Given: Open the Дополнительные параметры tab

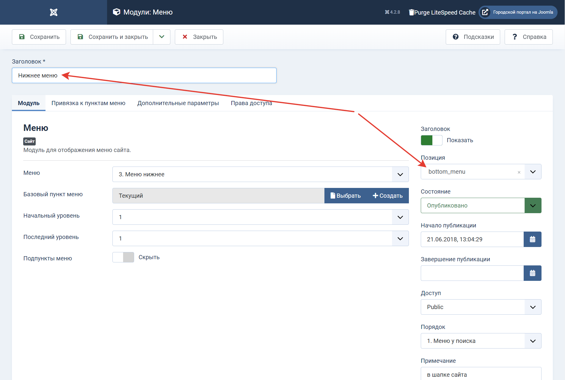Looking at the screenshot, I should tap(178, 103).
